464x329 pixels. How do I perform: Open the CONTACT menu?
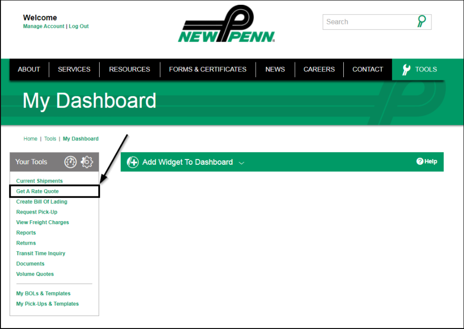tap(368, 69)
